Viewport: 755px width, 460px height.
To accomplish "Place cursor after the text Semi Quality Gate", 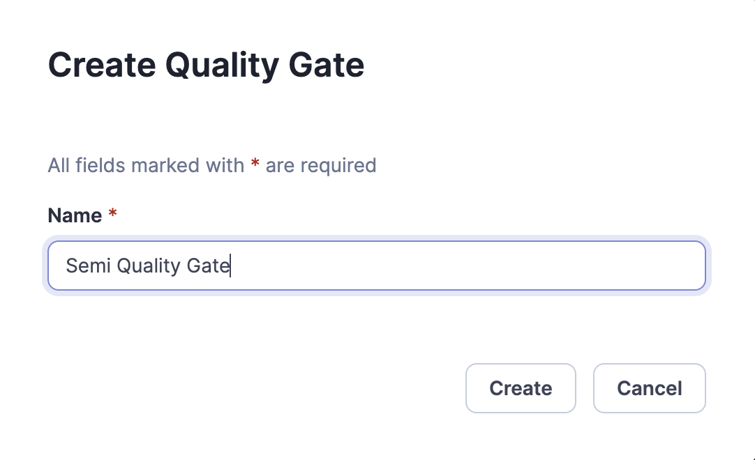I will pyautogui.click(x=231, y=266).
